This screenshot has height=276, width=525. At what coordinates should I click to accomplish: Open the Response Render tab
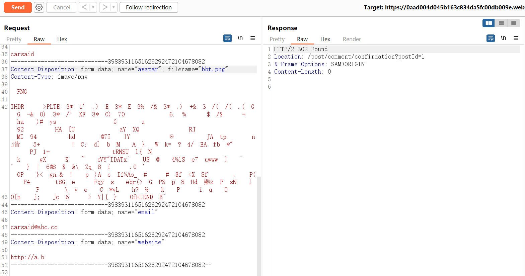[352, 39]
